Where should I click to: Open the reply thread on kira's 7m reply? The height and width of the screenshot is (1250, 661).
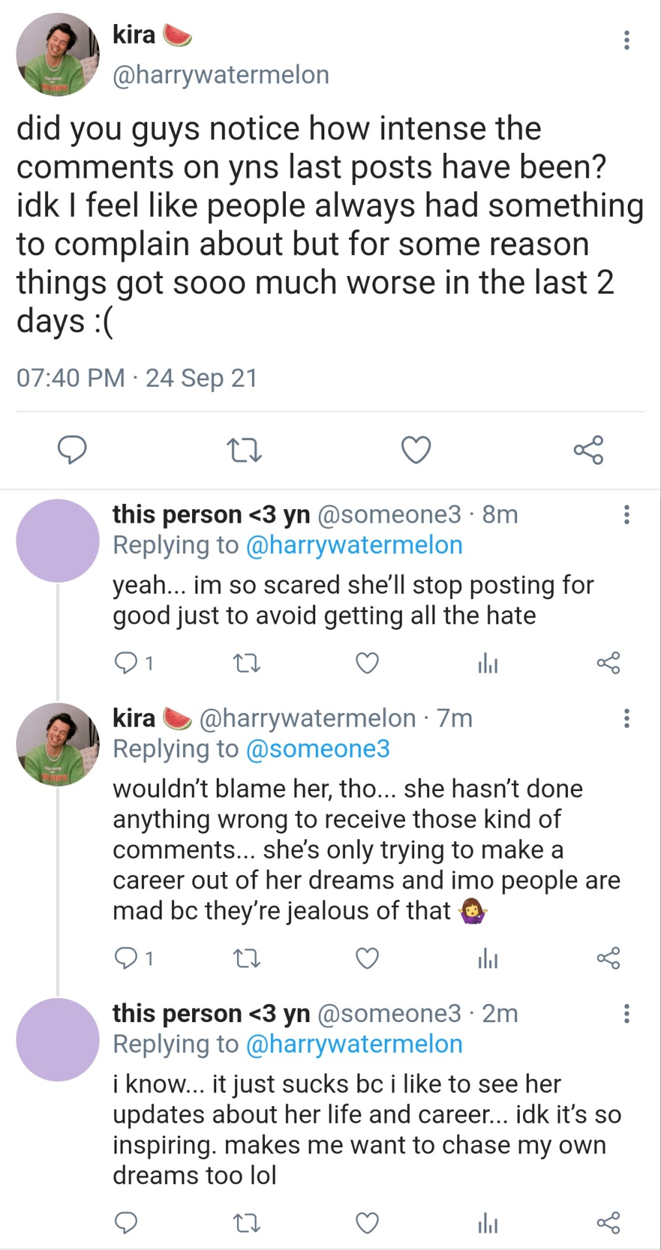point(126,958)
